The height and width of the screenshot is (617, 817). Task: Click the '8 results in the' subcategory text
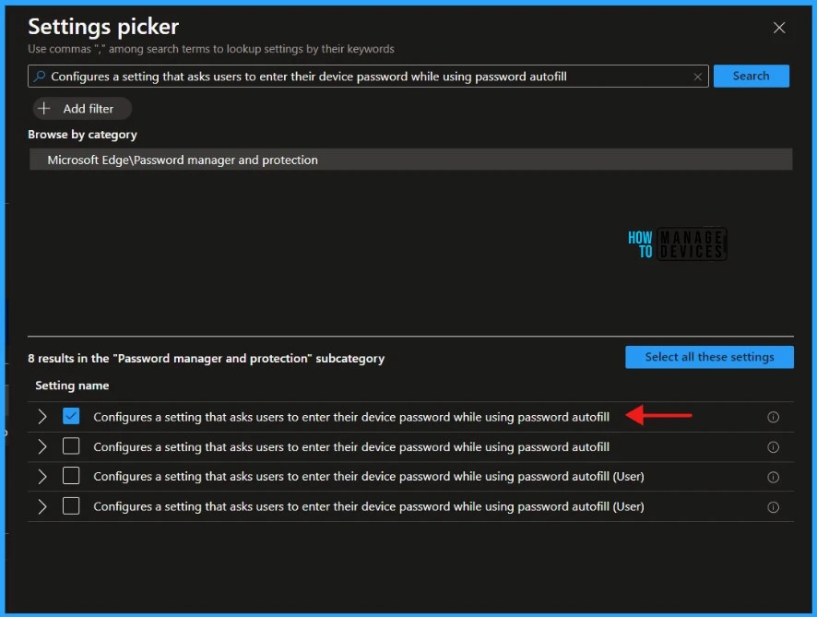(x=206, y=359)
